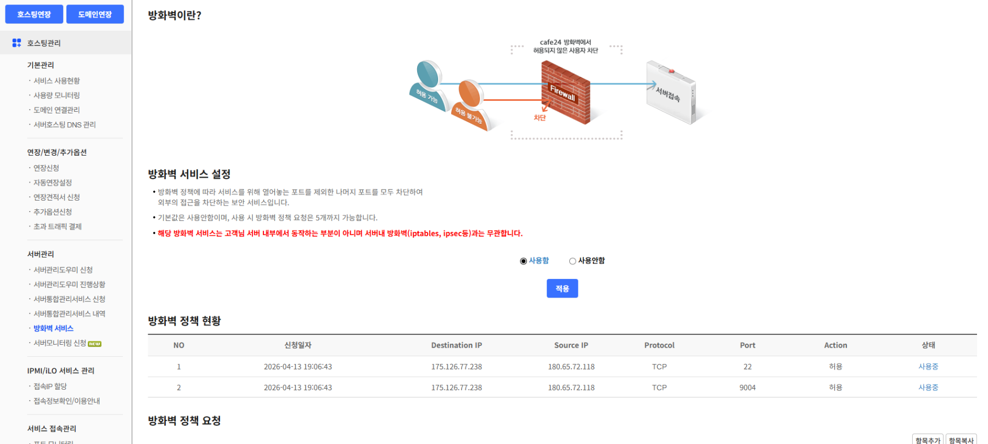The width and height of the screenshot is (988, 444).
Task: Go to 도메인 연결관리
Action: (x=57, y=110)
